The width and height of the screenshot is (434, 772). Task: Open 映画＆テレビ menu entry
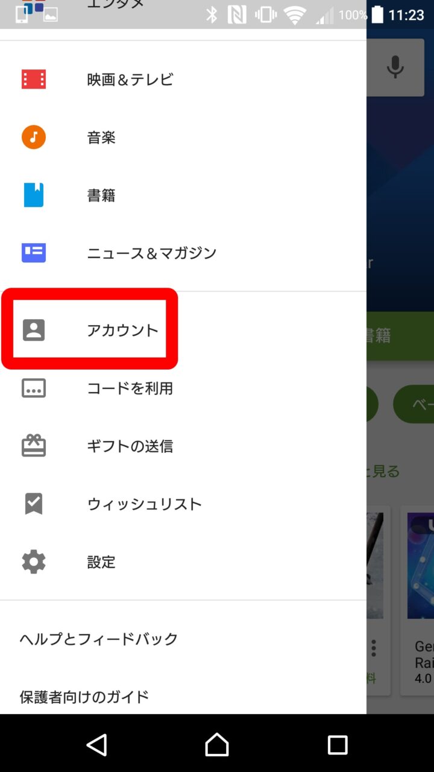tap(130, 80)
